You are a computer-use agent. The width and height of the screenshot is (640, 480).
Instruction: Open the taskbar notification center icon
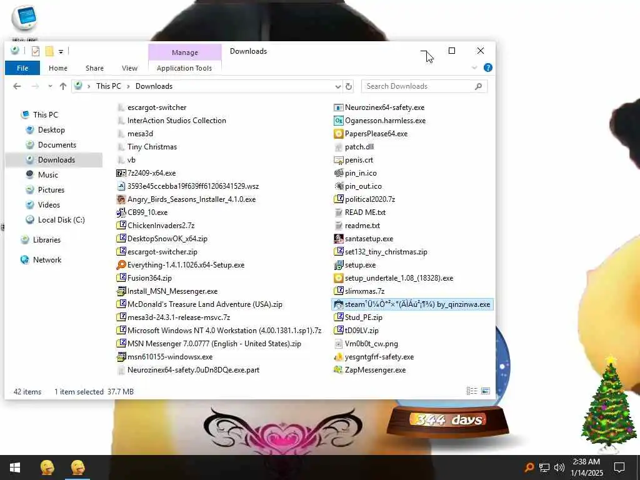619,467
